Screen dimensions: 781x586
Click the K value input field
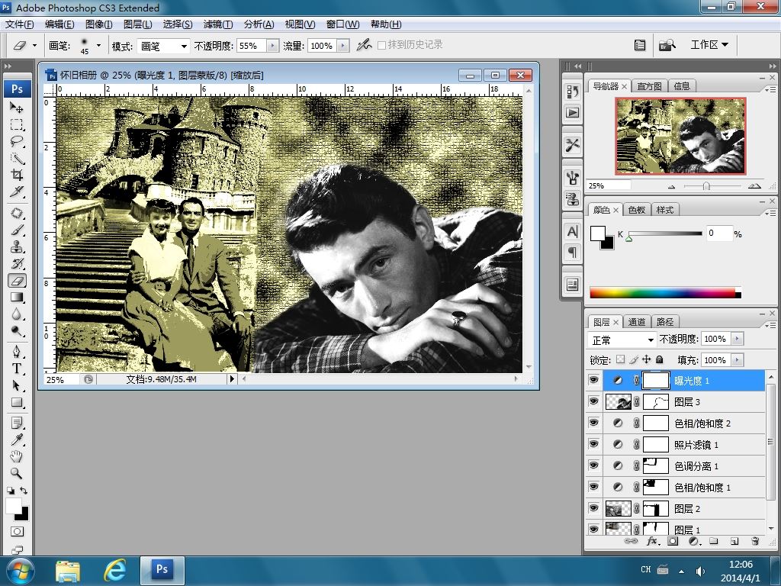tap(719, 233)
